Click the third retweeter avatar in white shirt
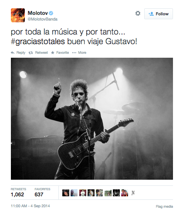 pyautogui.click(x=83, y=193)
